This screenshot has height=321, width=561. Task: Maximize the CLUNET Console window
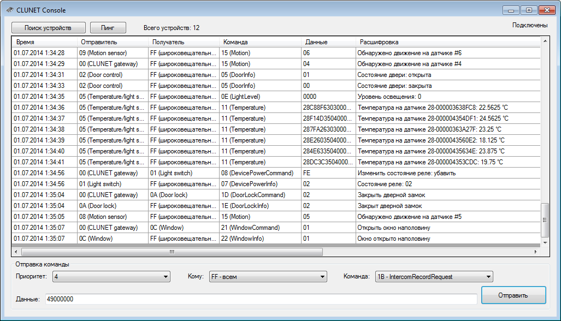529,10
